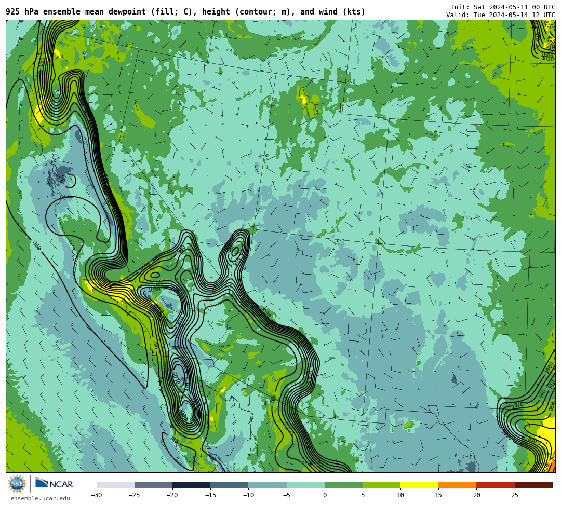Click the -15 to -10 color swatch
561x505 pixels.
pyautogui.click(x=230, y=485)
